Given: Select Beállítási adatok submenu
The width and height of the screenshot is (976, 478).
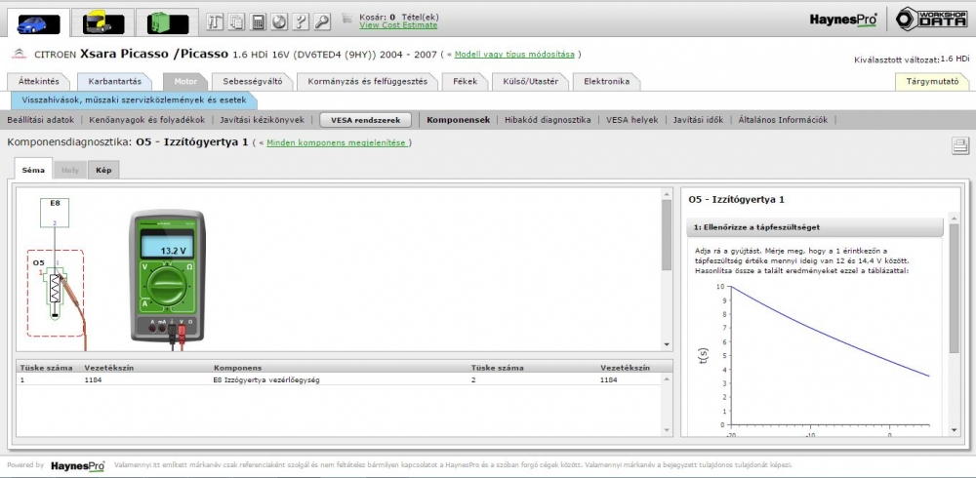Looking at the screenshot, I should (x=40, y=120).
